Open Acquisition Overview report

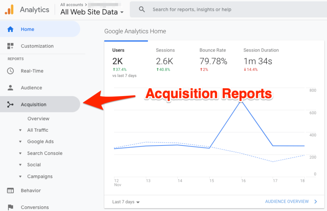pos(39,119)
